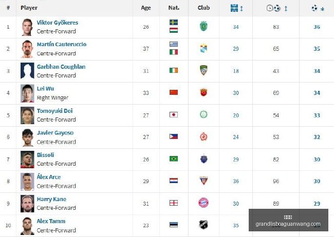Viewport: 334px width, 237px height.
Task: Open Harry Kane player profile link
Action: pos(51,199)
